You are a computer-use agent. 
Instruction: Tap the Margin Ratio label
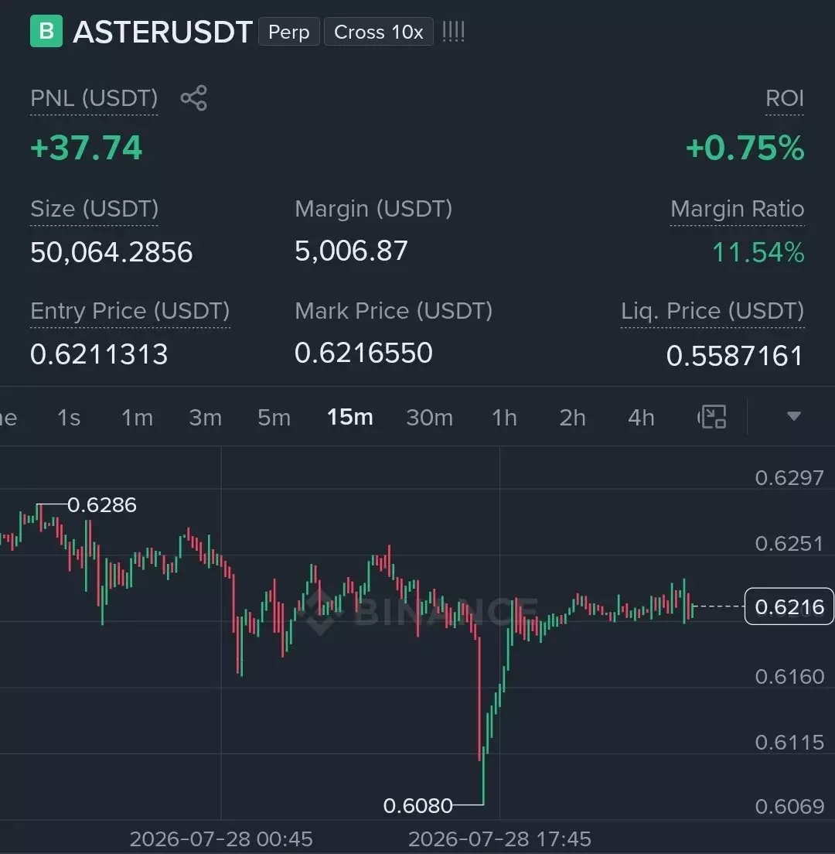[737, 209]
